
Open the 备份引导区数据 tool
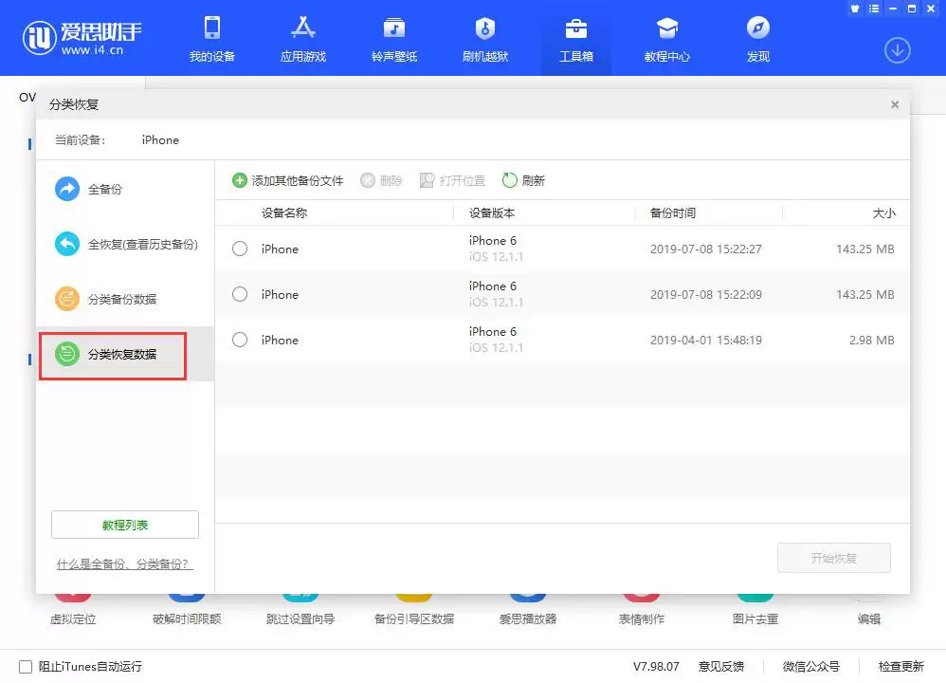(414, 610)
